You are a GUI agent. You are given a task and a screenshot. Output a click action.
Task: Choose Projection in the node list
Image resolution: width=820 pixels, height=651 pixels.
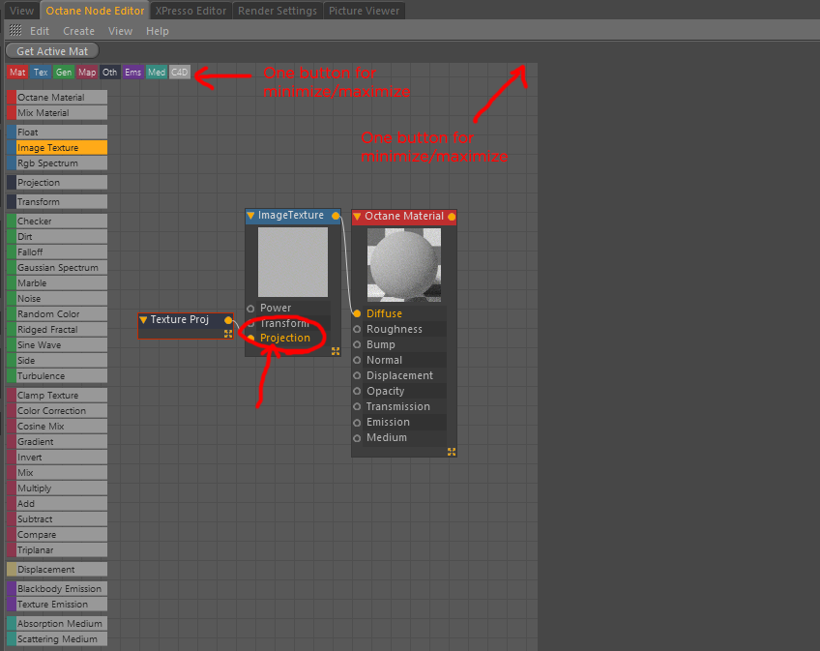tap(57, 183)
